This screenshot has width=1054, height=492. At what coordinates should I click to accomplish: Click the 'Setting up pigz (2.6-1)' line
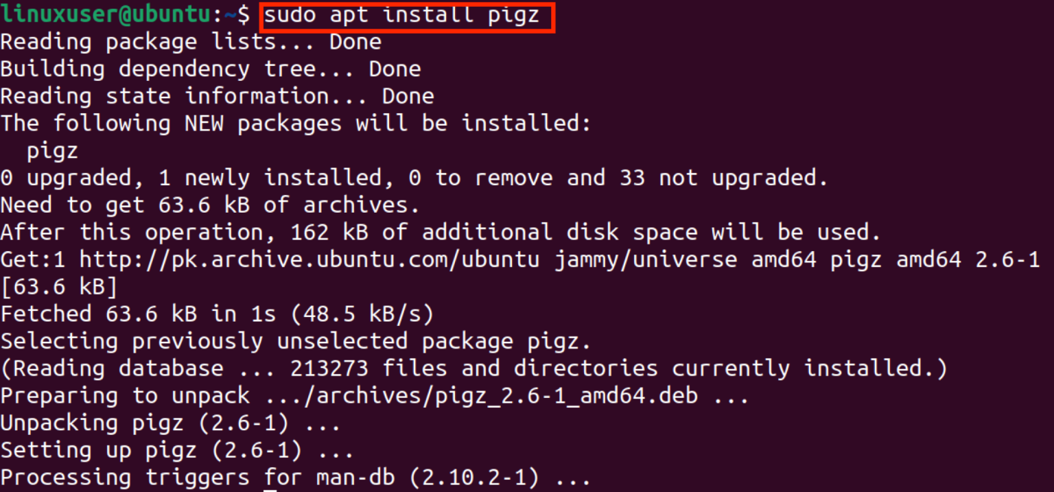click(x=177, y=450)
